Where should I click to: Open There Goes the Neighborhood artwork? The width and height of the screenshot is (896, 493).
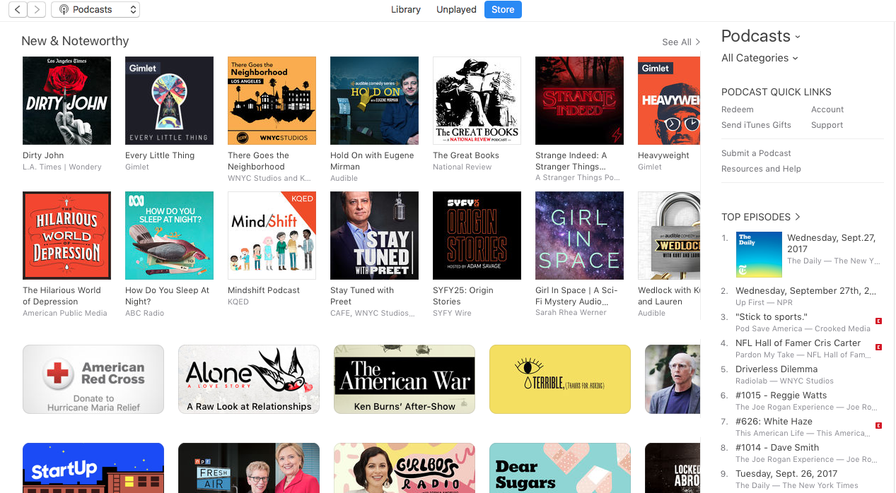point(272,100)
